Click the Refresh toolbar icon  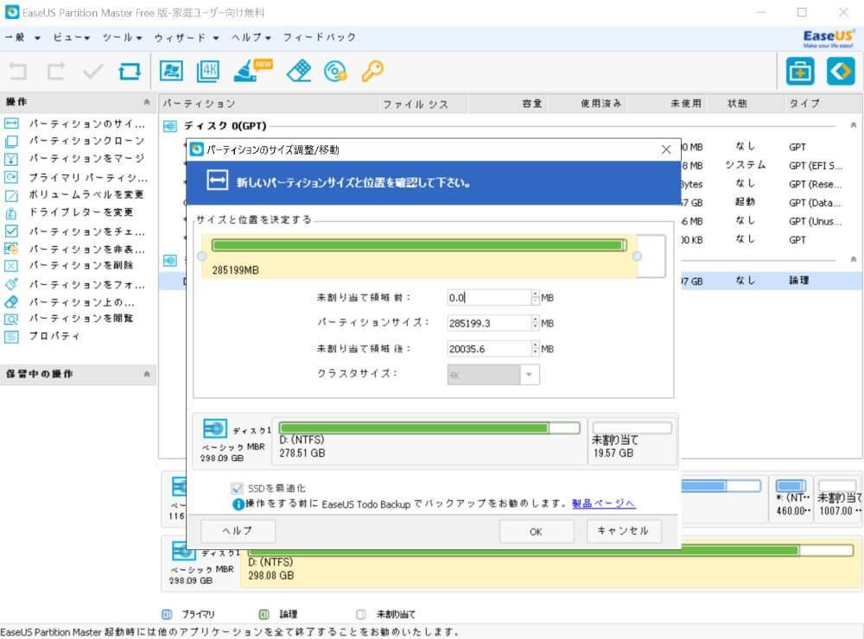pos(130,71)
